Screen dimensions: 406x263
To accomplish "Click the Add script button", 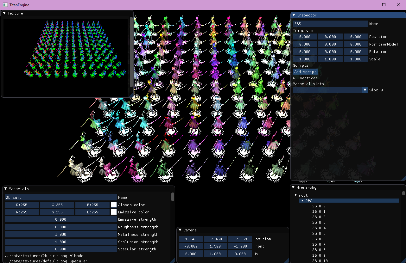I will click(305, 72).
